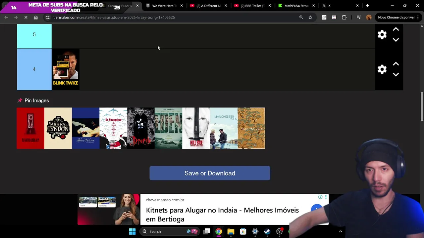The height and width of the screenshot is (238, 424).
Task: Click the ad info icon
Action: 320,197
